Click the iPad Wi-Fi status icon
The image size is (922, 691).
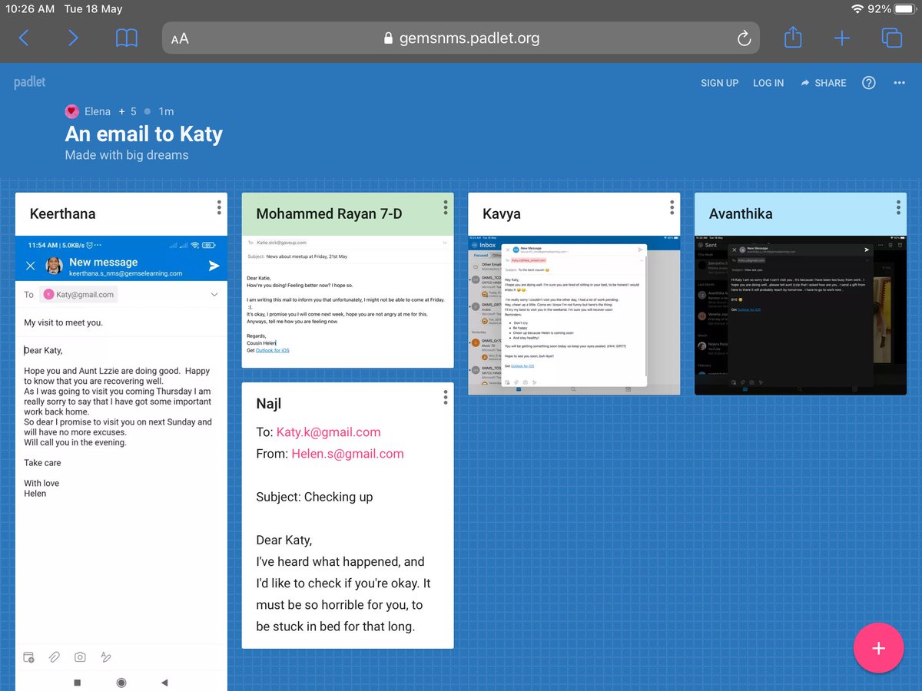pyautogui.click(x=857, y=9)
